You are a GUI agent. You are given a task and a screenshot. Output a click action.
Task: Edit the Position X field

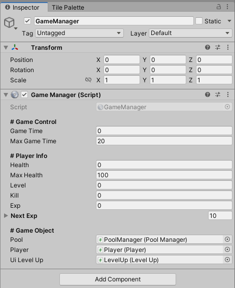[122, 60]
